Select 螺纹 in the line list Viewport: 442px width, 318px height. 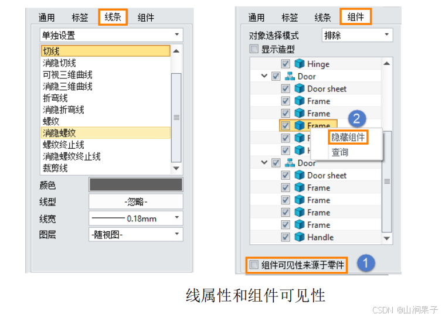(106, 121)
